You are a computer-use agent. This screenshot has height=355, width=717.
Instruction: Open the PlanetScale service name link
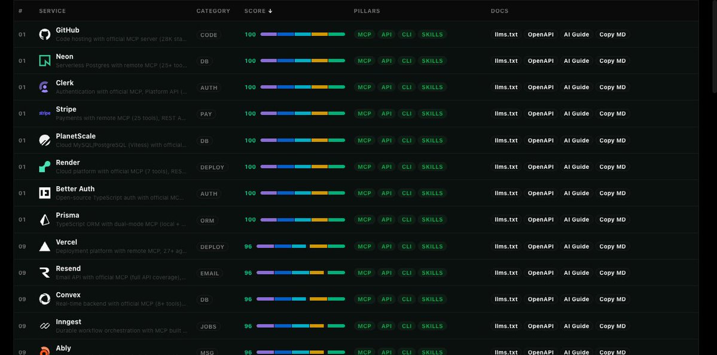coord(75,136)
